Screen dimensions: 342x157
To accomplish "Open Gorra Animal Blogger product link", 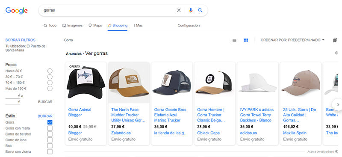I will pyautogui.click(x=80, y=112).
